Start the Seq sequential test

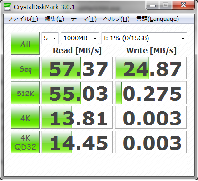click(25, 68)
